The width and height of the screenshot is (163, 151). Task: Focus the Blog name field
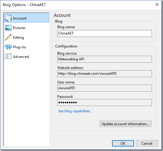(105, 33)
